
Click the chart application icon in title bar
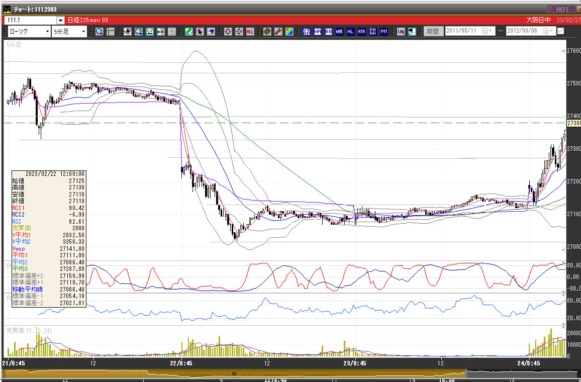tap(7, 9)
